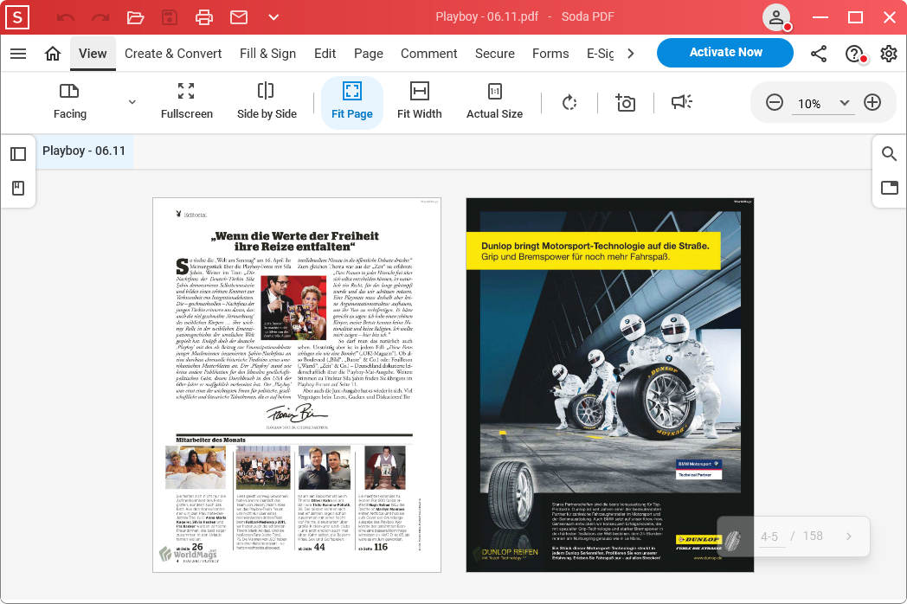Enable Side by Side view
The image size is (907, 604).
click(x=266, y=102)
